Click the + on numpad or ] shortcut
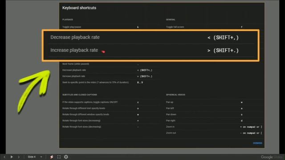 251,127
